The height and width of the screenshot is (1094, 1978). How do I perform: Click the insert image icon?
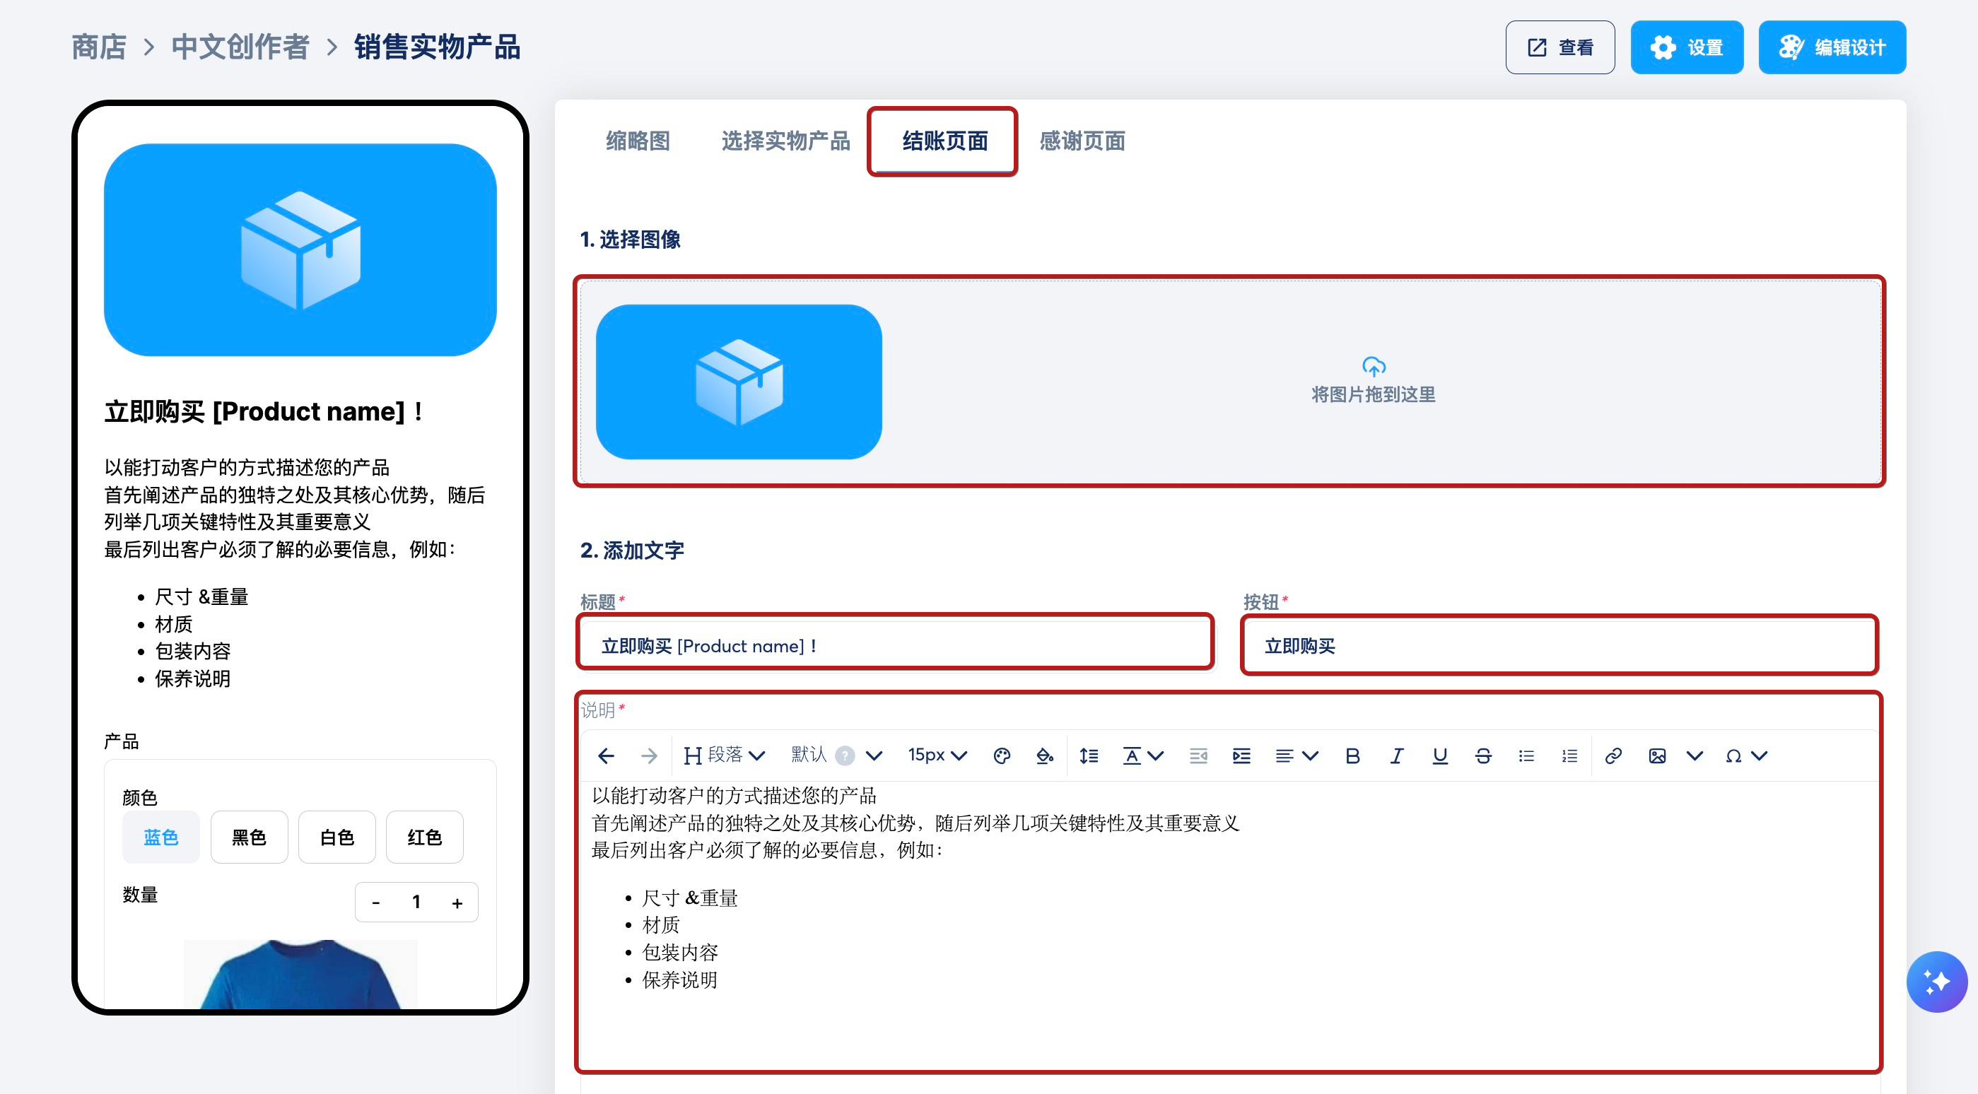pos(1657,756)
